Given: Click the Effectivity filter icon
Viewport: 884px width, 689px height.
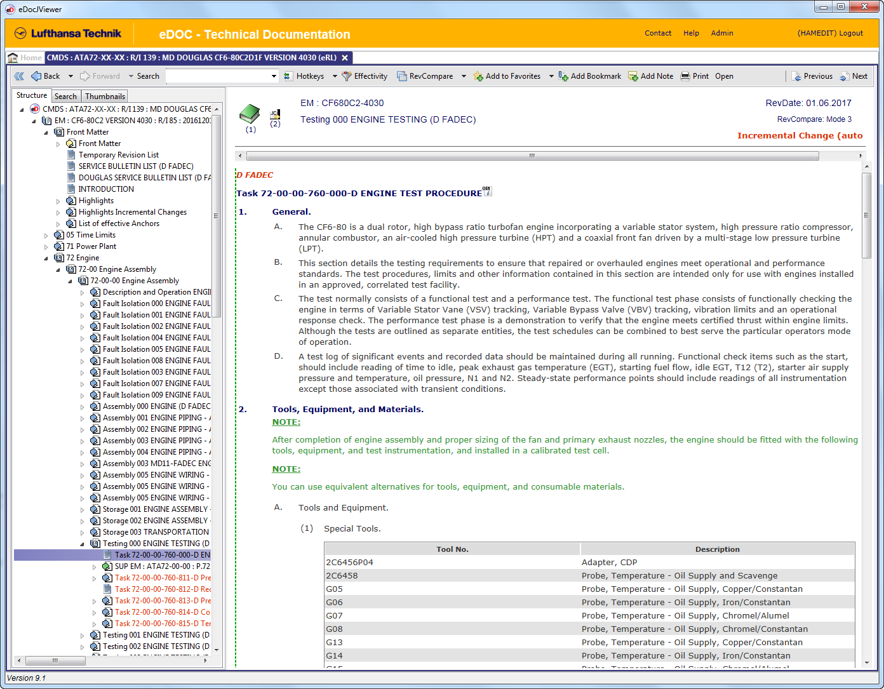Looking at the screenshot, I should [347, 76].
